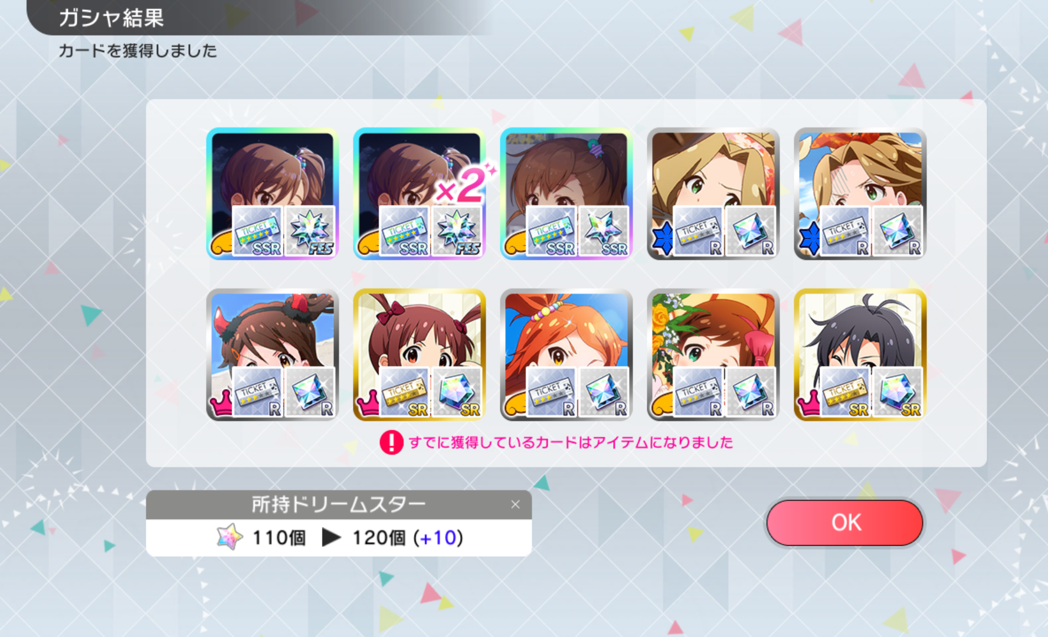Viewport: 1048px width, 637px height.
Task: Tap the SSR star crystal on third card
Action: point(604,231)
